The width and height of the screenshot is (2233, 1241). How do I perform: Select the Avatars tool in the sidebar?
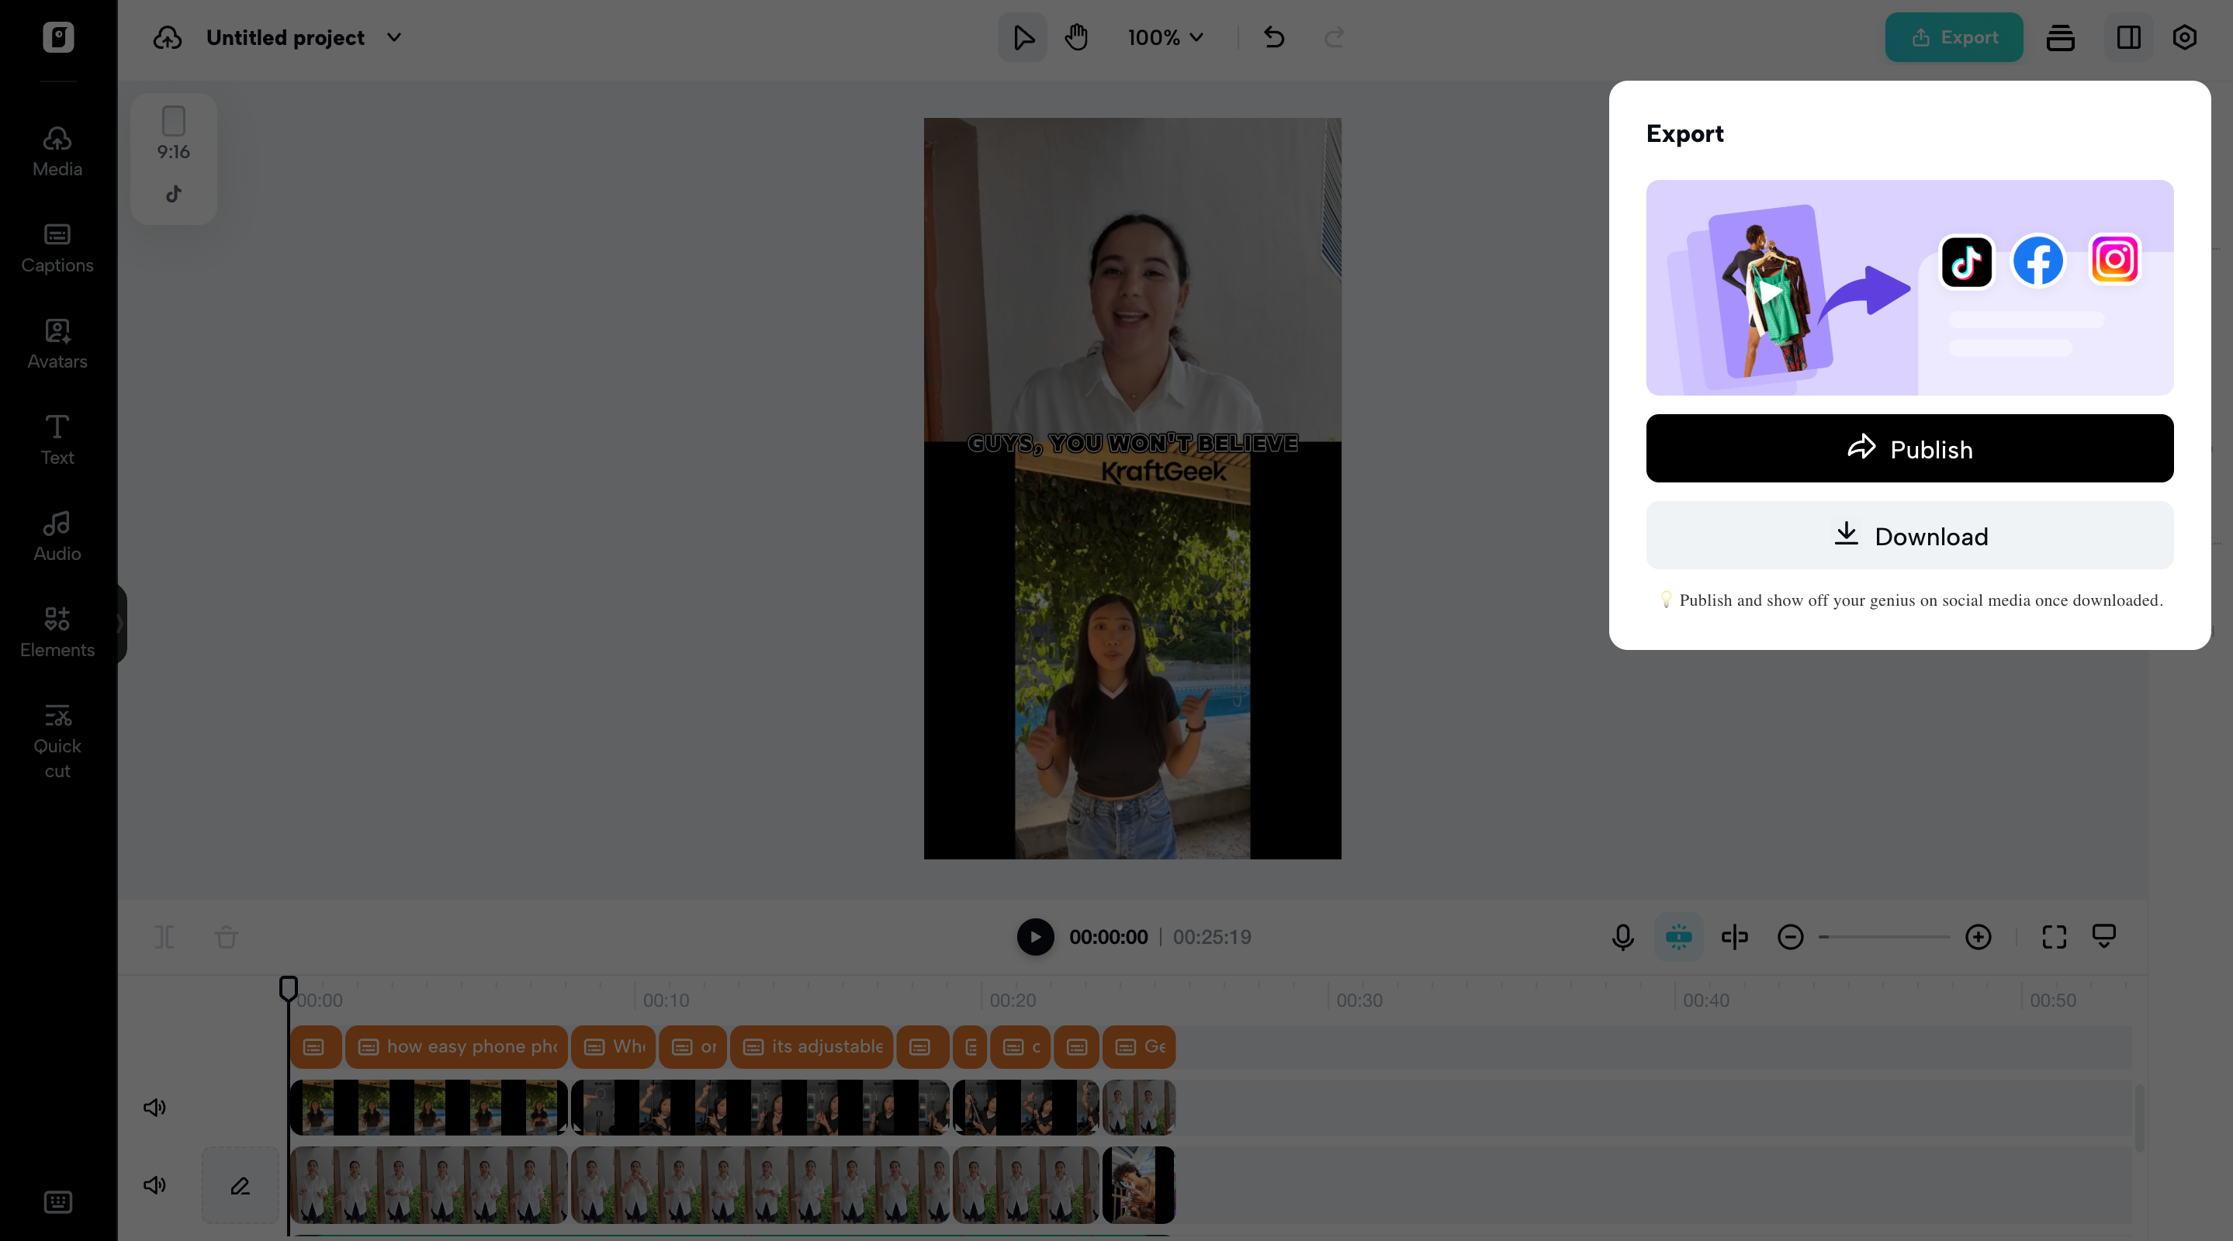coord(57,343)
